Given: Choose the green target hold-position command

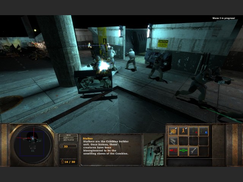Looking at the screenshot, I should tap(183, 151).
